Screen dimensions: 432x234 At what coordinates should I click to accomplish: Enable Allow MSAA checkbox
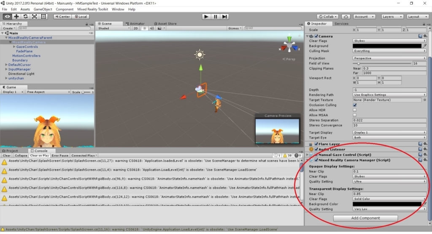click(355, 115)
